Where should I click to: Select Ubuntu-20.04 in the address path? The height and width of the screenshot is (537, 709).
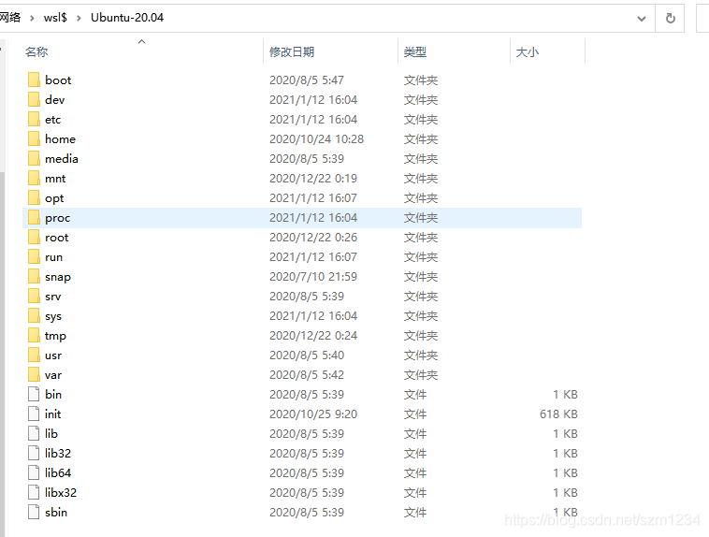[x=127, y=18]
